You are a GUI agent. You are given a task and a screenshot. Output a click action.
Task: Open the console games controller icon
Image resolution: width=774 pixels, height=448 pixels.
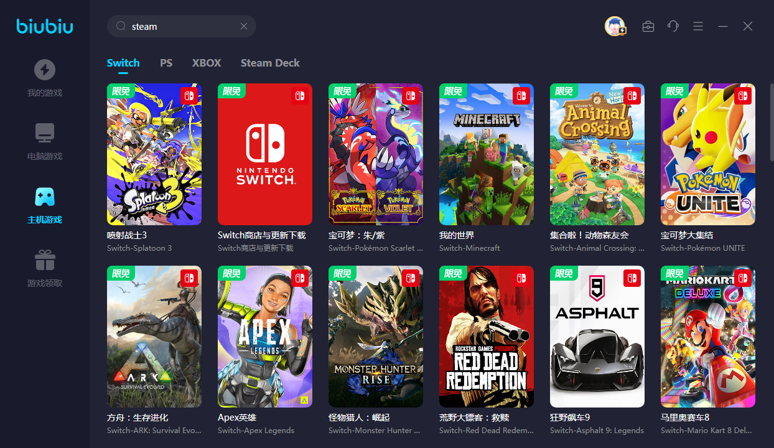click(x=44, y=197)
